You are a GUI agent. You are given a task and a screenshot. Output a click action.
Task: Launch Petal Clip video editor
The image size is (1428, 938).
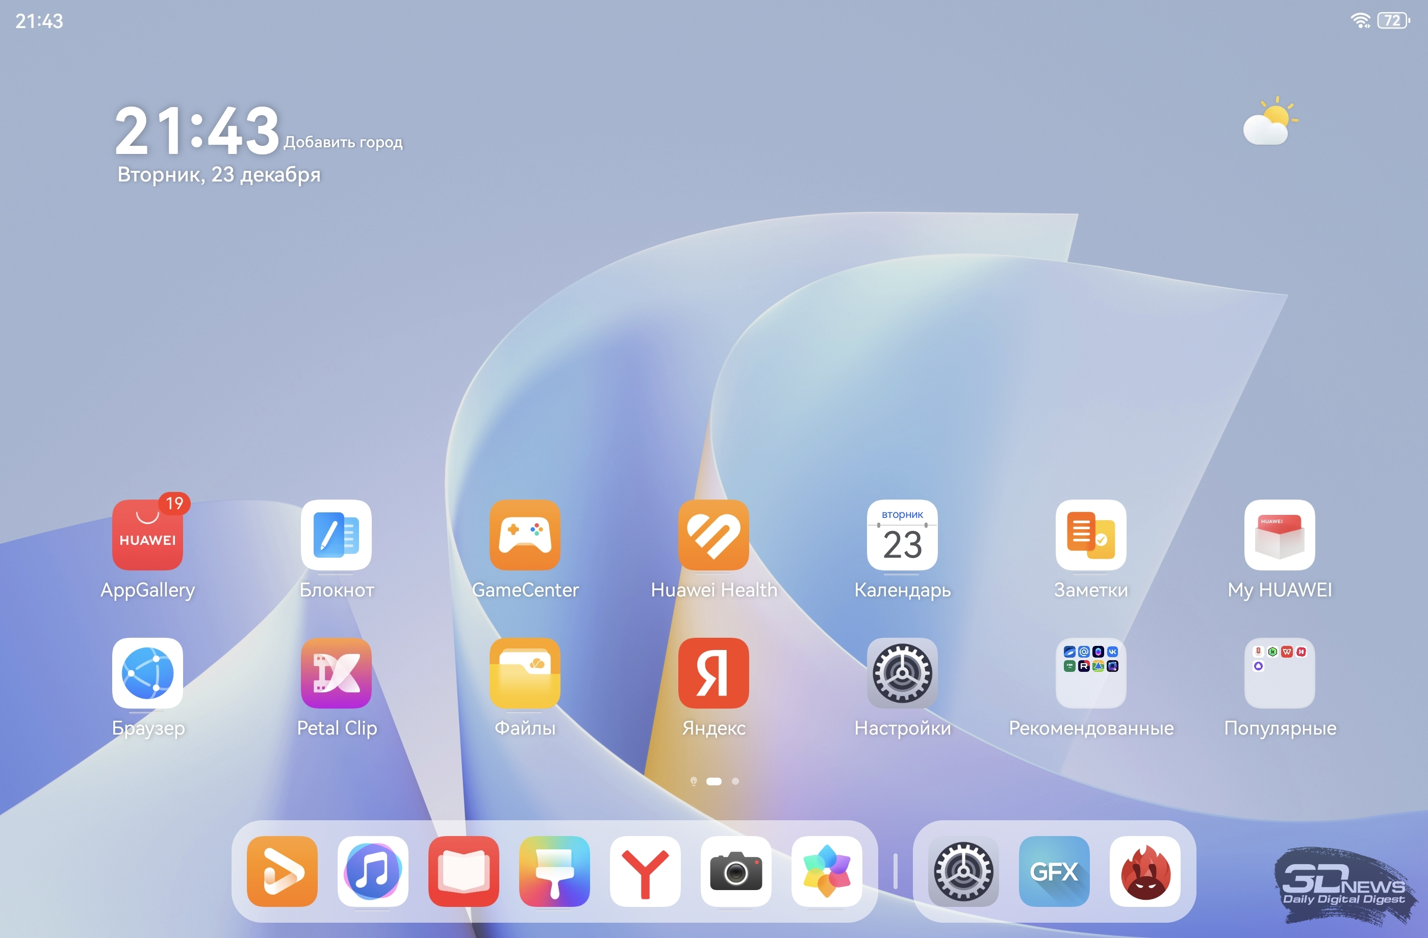tap(336, 672)
